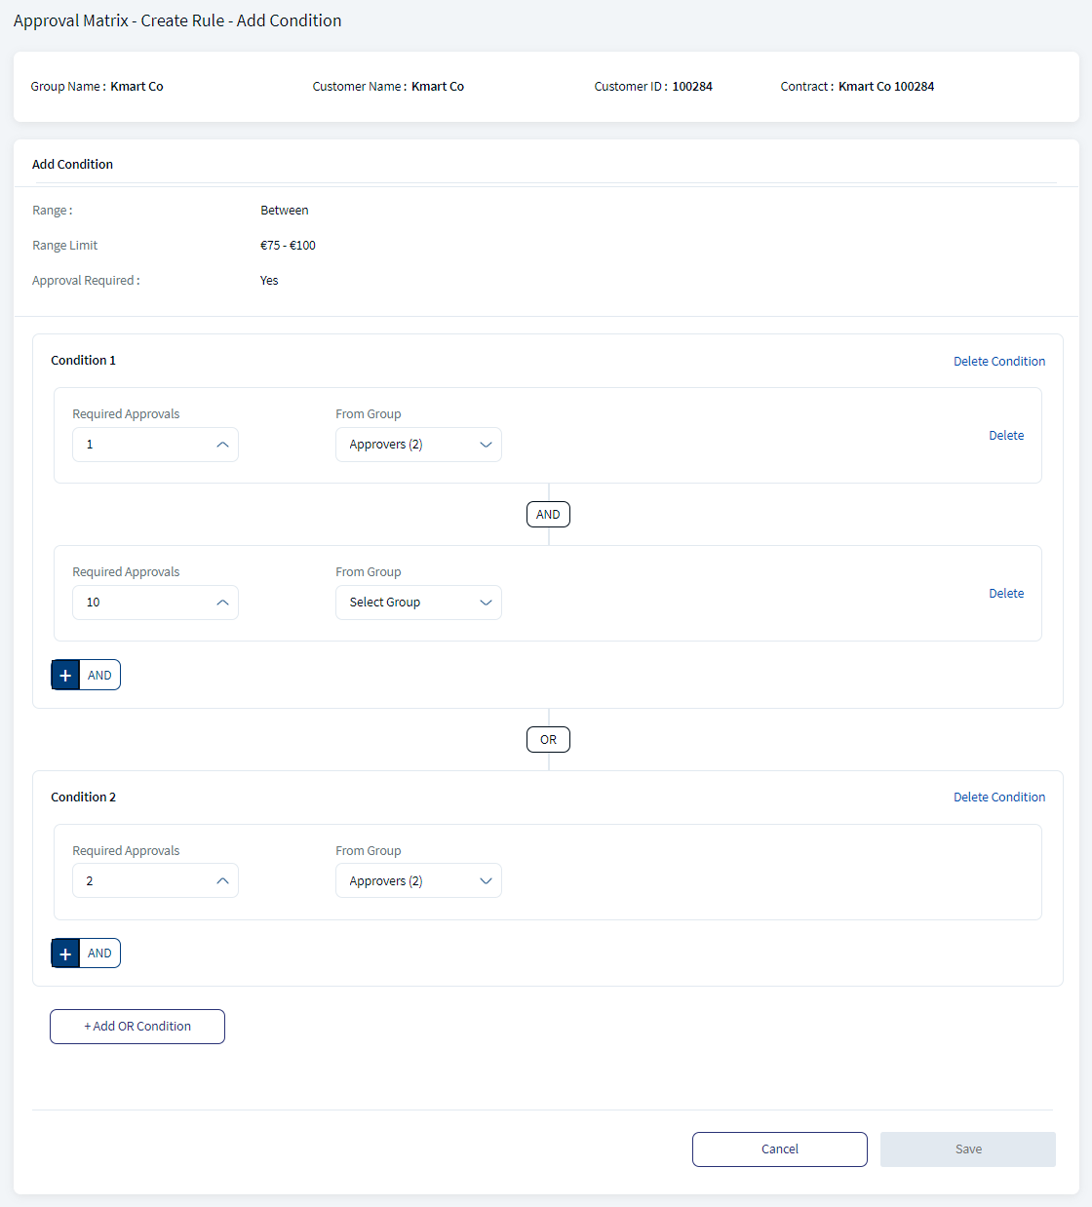Open the Required Approvals dropdown showing 1
This screenshot has height=1207, width=1092.
[155, 445]
